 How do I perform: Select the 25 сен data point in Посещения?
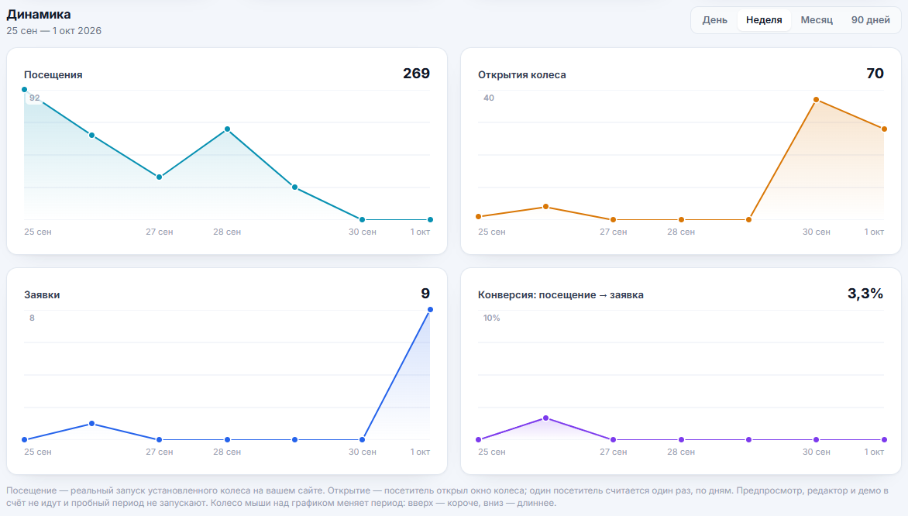click(x=24, y=90)
